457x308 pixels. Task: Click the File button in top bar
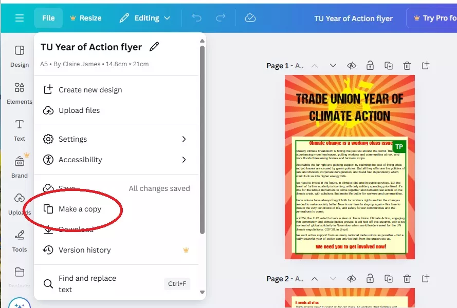click(x=48, y=18)
